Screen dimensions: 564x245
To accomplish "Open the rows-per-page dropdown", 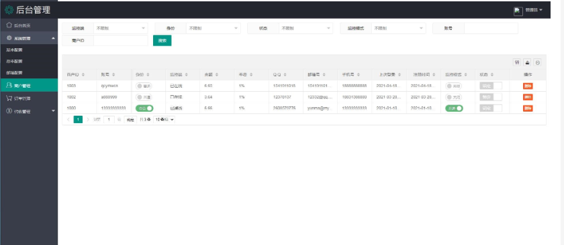I will tap(164, 119).
